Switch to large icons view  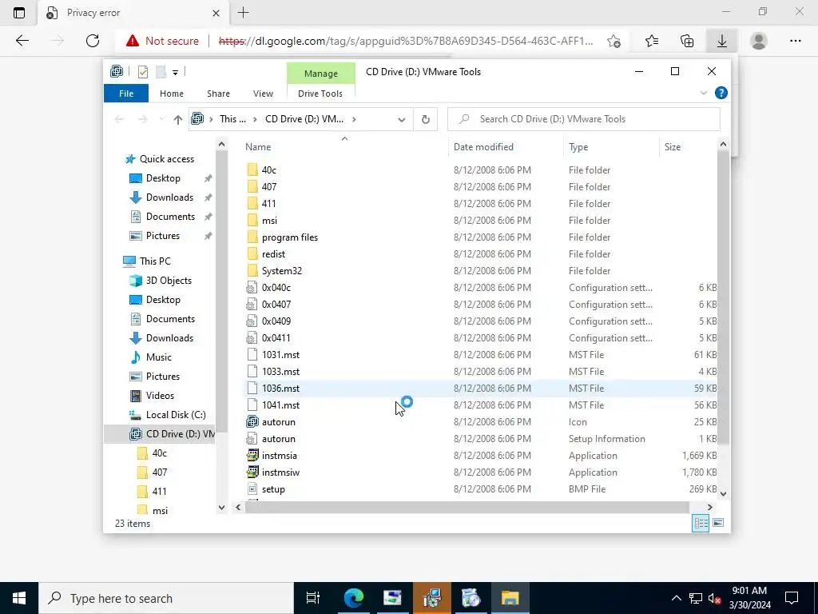click(718, 523)
